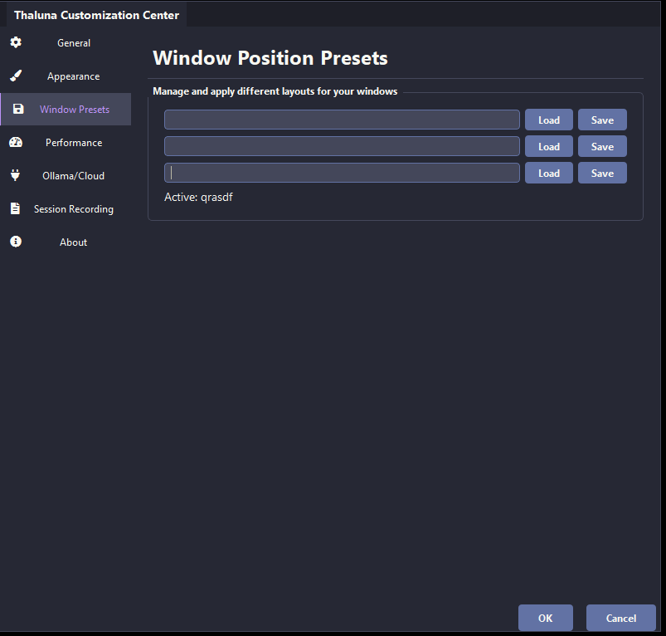
Task: Click the Window Position Presets heading
Action: click(270, 58)
